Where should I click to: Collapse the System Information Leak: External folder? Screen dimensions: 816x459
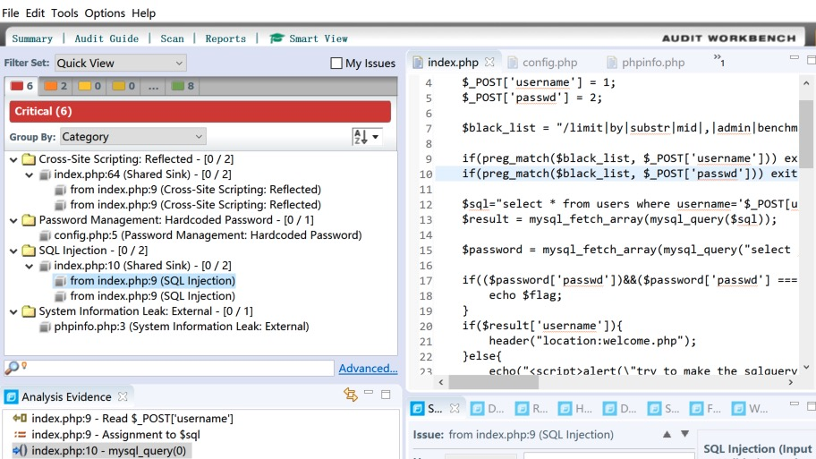click(x=13, y=311)
